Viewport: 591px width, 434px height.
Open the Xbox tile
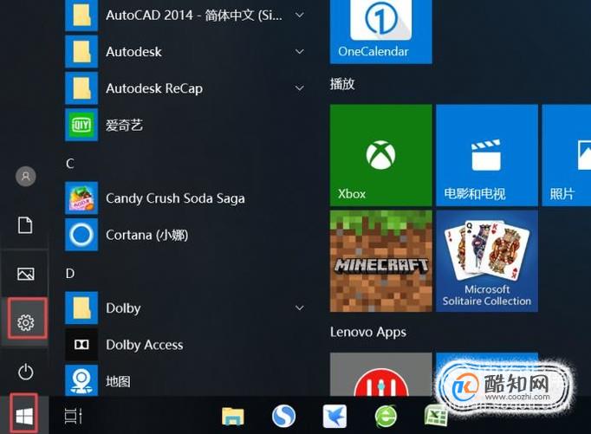click(x=381, y=155)
